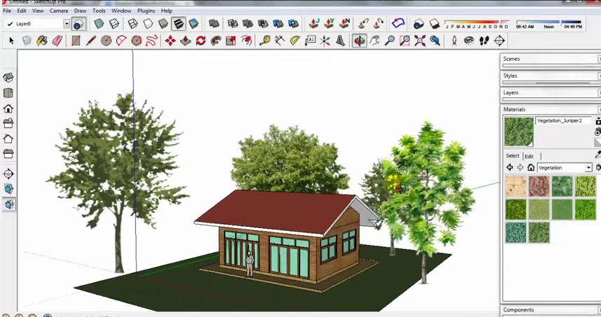
Task: Pick the eyedropper sample paint icon
Action: point(597,154)
